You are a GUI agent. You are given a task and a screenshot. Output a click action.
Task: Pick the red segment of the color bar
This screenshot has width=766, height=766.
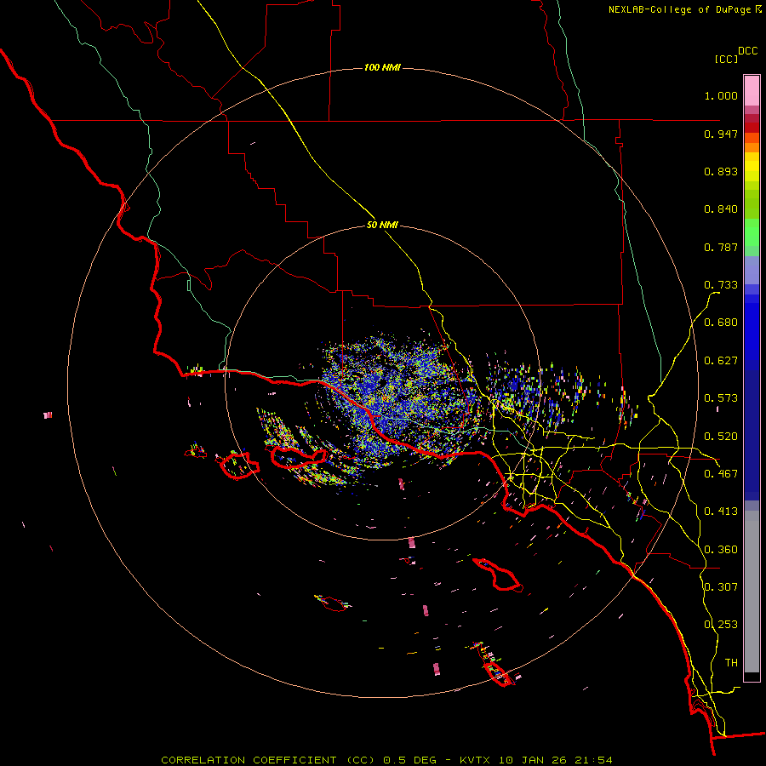(x=752, y=127)
